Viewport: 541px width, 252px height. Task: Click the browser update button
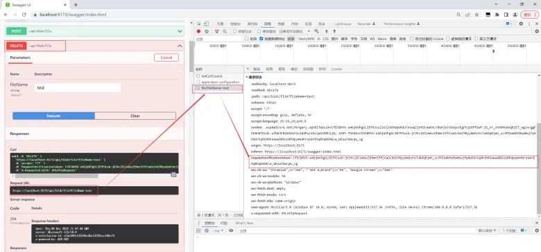tap(530, 15)
